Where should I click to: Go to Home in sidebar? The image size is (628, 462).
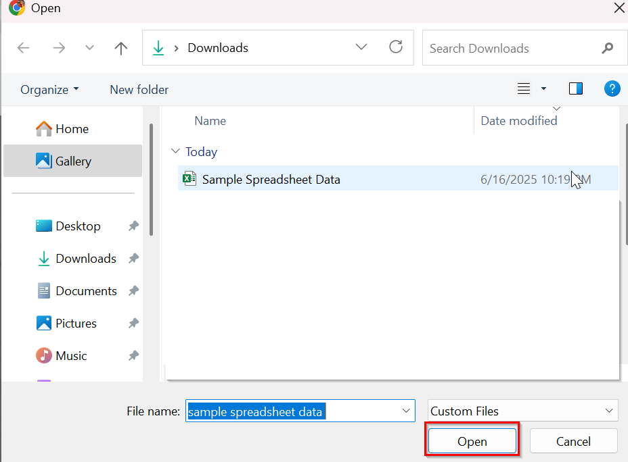[73, 129]
